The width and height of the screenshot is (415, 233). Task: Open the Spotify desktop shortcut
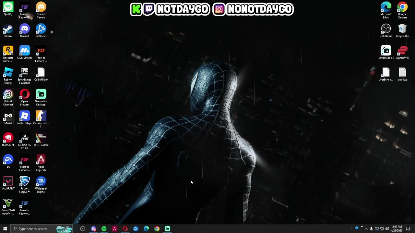click(x=8, y=9)
